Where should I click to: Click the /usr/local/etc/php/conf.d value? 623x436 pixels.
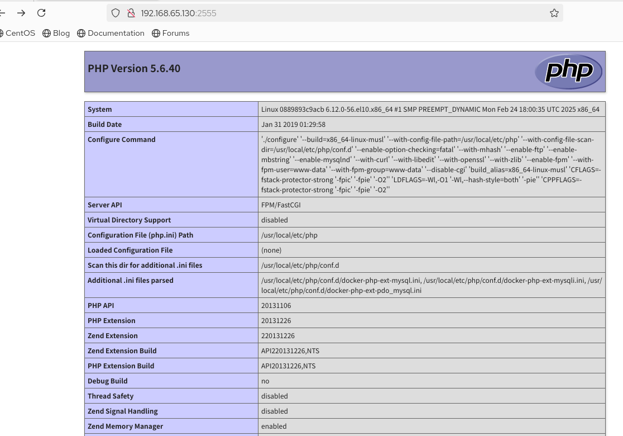300,266
